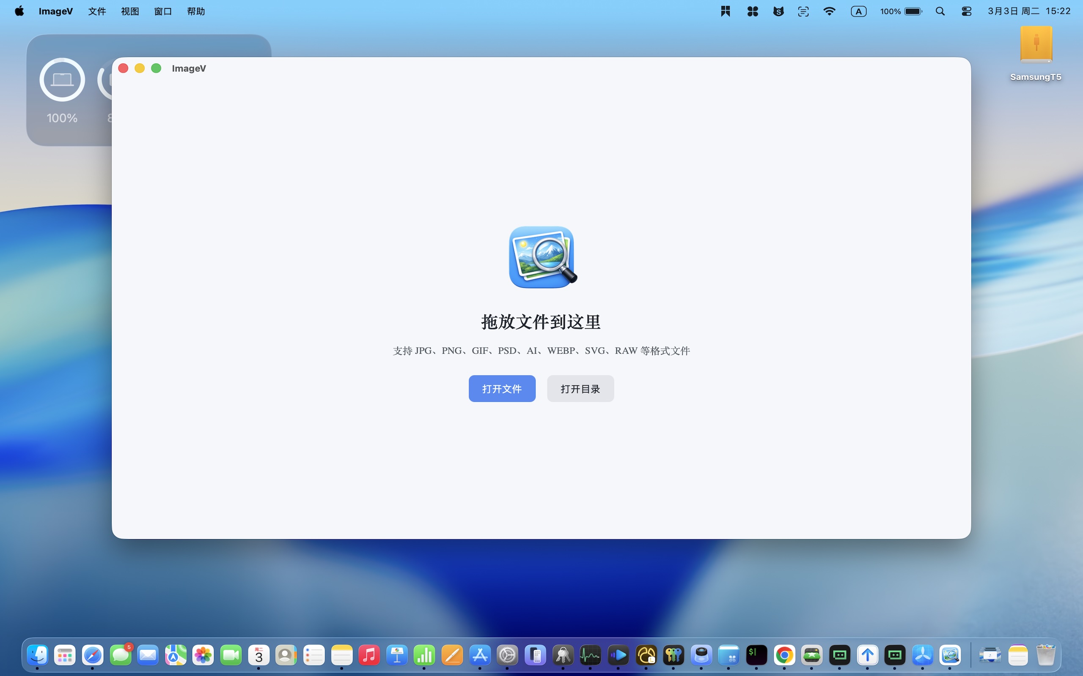Image resolution: width=1083 pixels, height=676 pixels.
Task: Click the 打开目录 button
Action: point(580,389)
